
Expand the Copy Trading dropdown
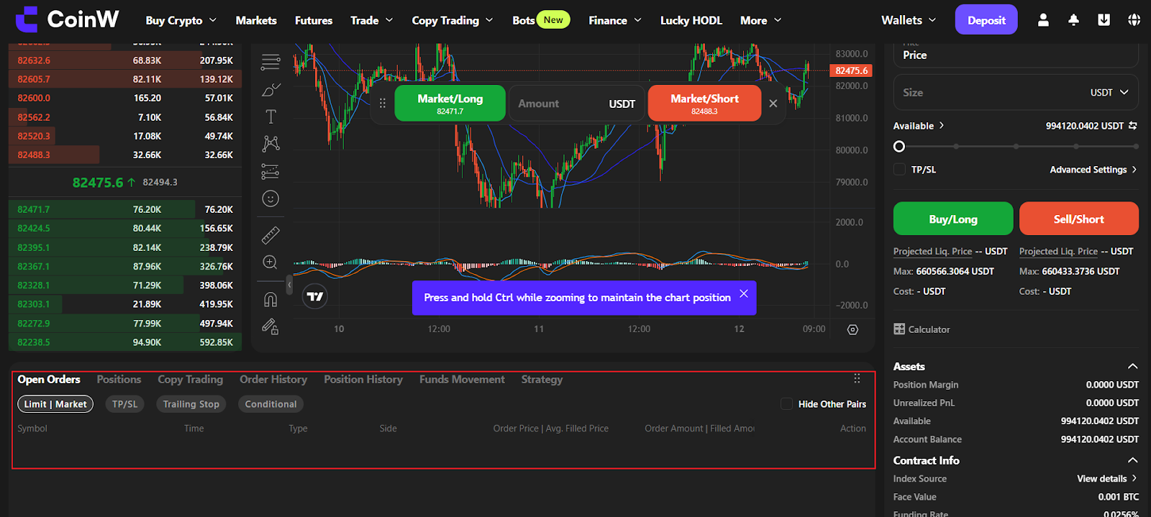tap(452, 20)
